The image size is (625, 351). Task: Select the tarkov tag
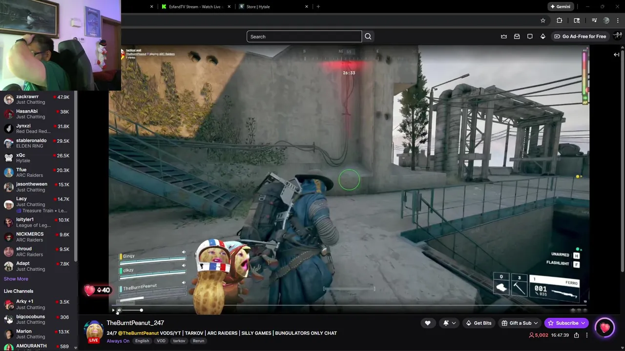coord(179,341)
